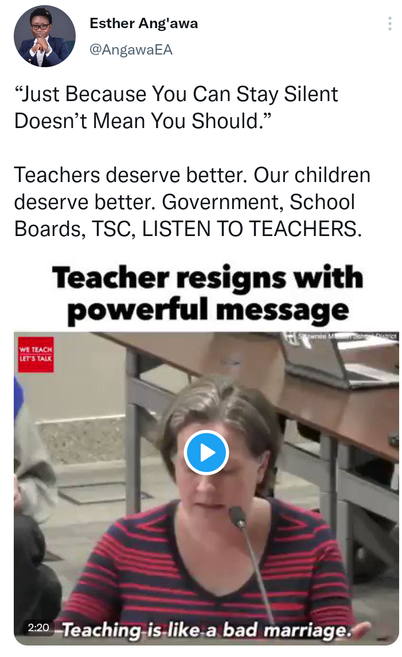Click the word 'Government' in the tweet
Image resolution: width=402 pixels, height=657 pixels.
click(x=223, y=203)
